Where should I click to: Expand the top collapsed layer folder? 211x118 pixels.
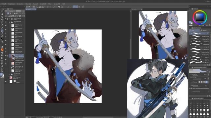tap(10, 19)
